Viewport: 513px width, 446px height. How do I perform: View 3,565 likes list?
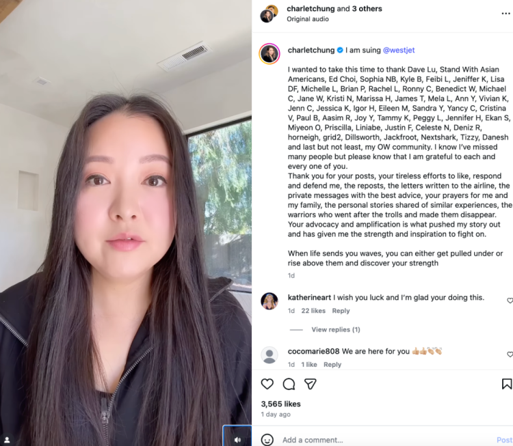click(x=280, y=404)
